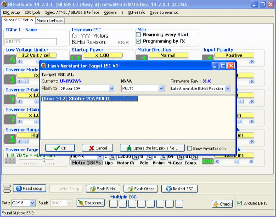Click the Flash BLHeli icon button
This screenshot has width=276, height=217.
click(x=93, y=189)
